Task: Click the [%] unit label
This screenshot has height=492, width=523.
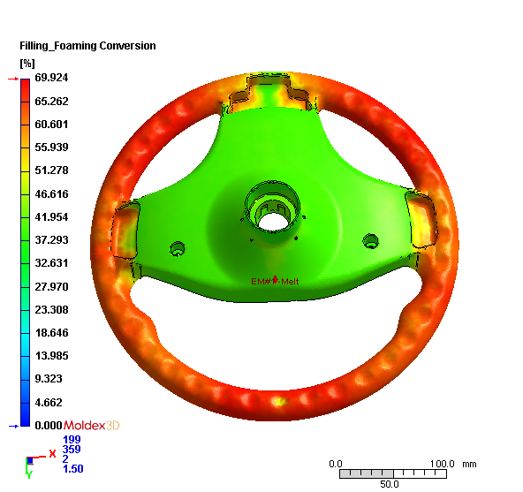Action: (x=27, y=63)
